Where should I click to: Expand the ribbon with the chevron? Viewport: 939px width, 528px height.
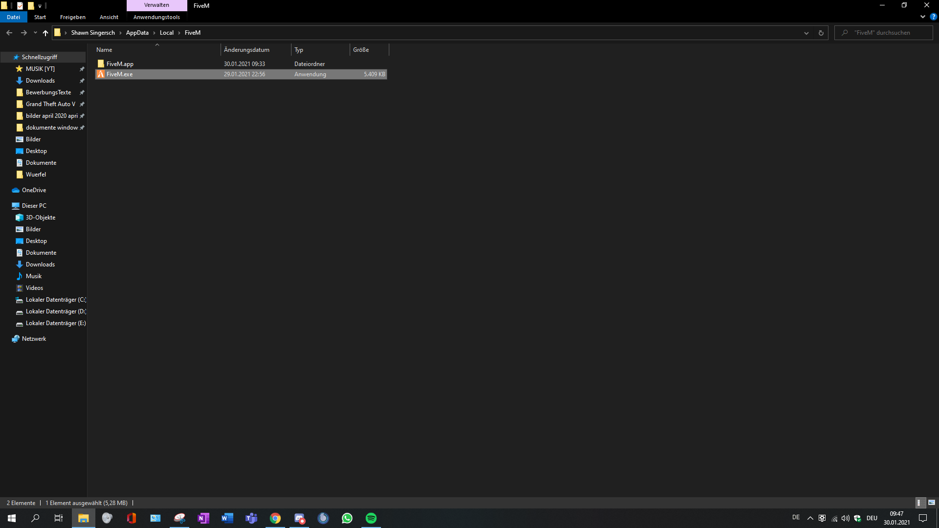[x=923, y=17]
